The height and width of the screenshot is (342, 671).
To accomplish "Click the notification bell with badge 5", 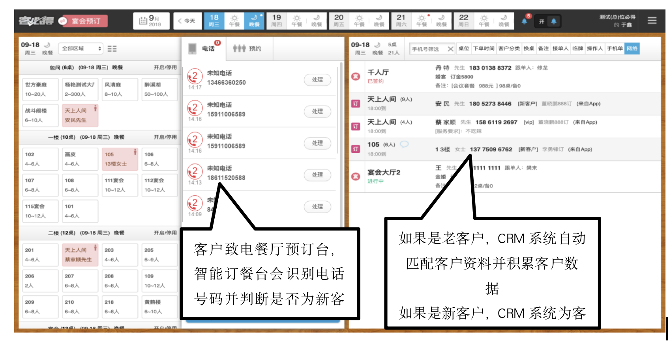I will point(525,21).
